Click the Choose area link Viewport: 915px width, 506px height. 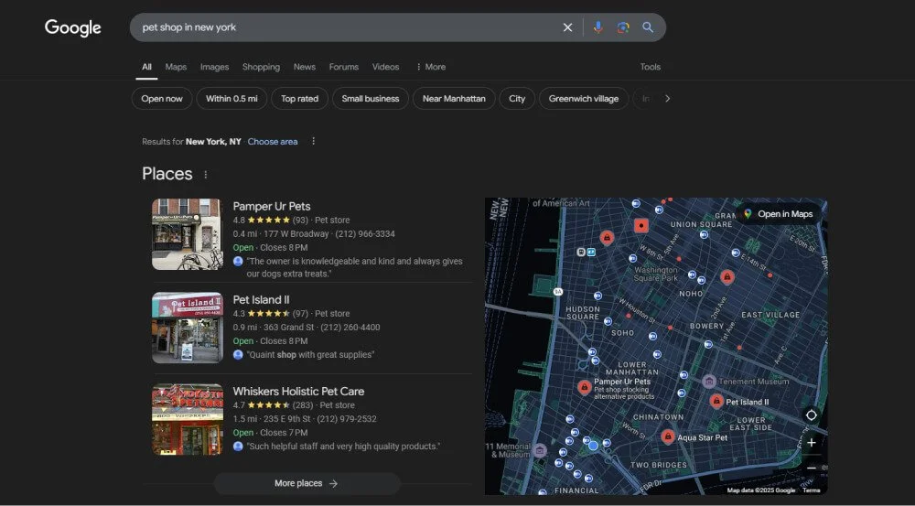273,142
